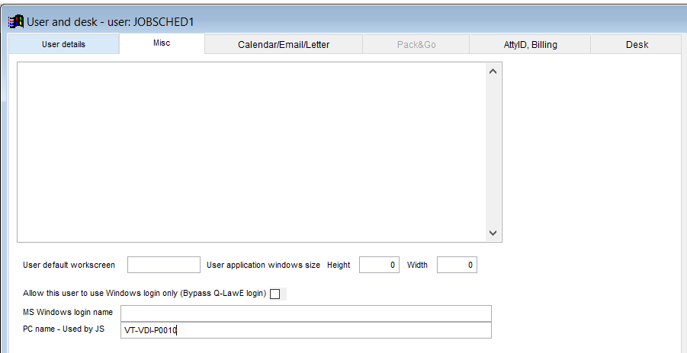The image size is (687, 353).
Task: Click the window title 'User and desk - user: JOBSCHED1'
Action: (x=111, y=22)
